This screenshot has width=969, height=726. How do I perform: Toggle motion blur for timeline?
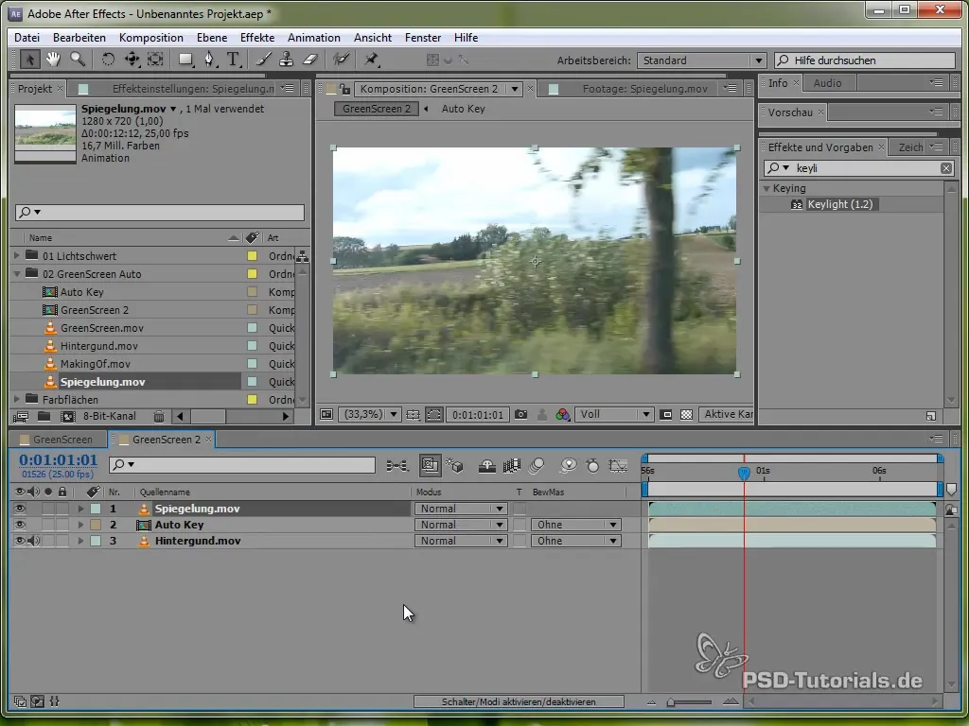537,466
